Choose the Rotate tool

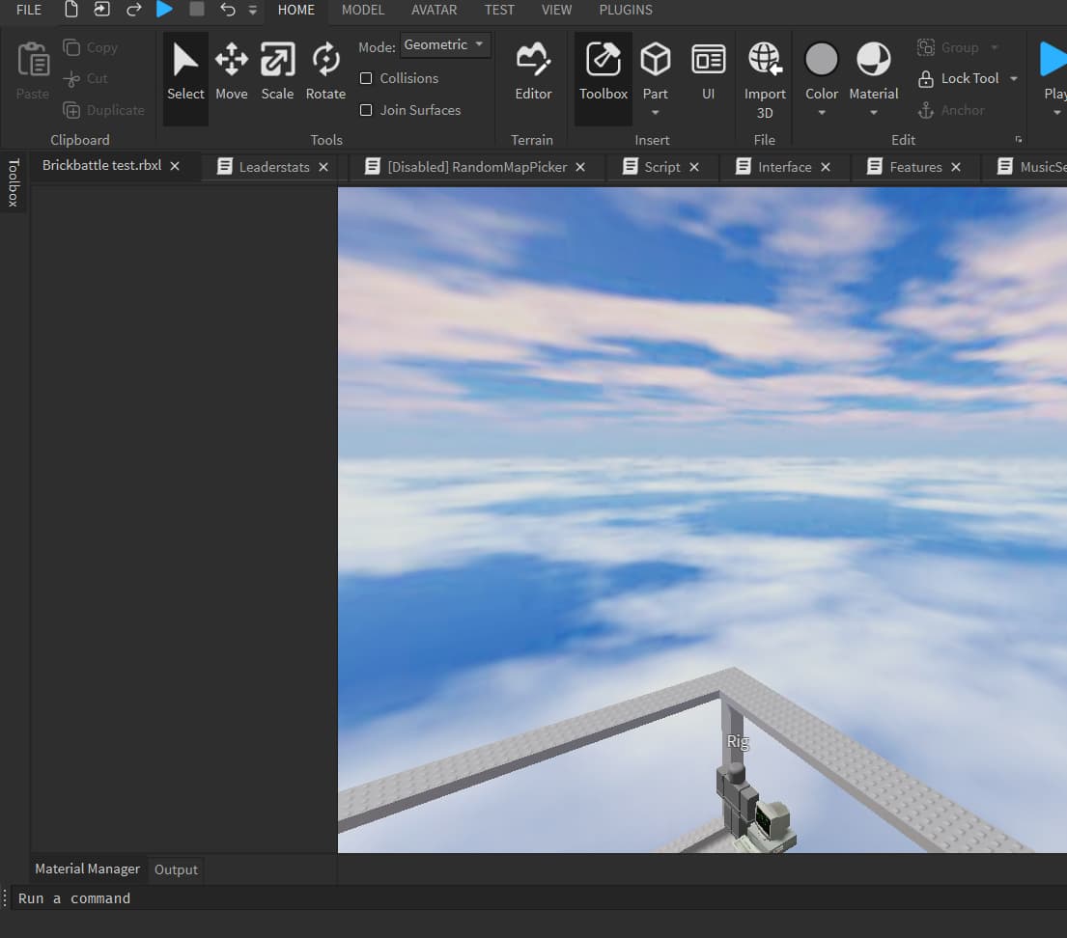[325, 69]
